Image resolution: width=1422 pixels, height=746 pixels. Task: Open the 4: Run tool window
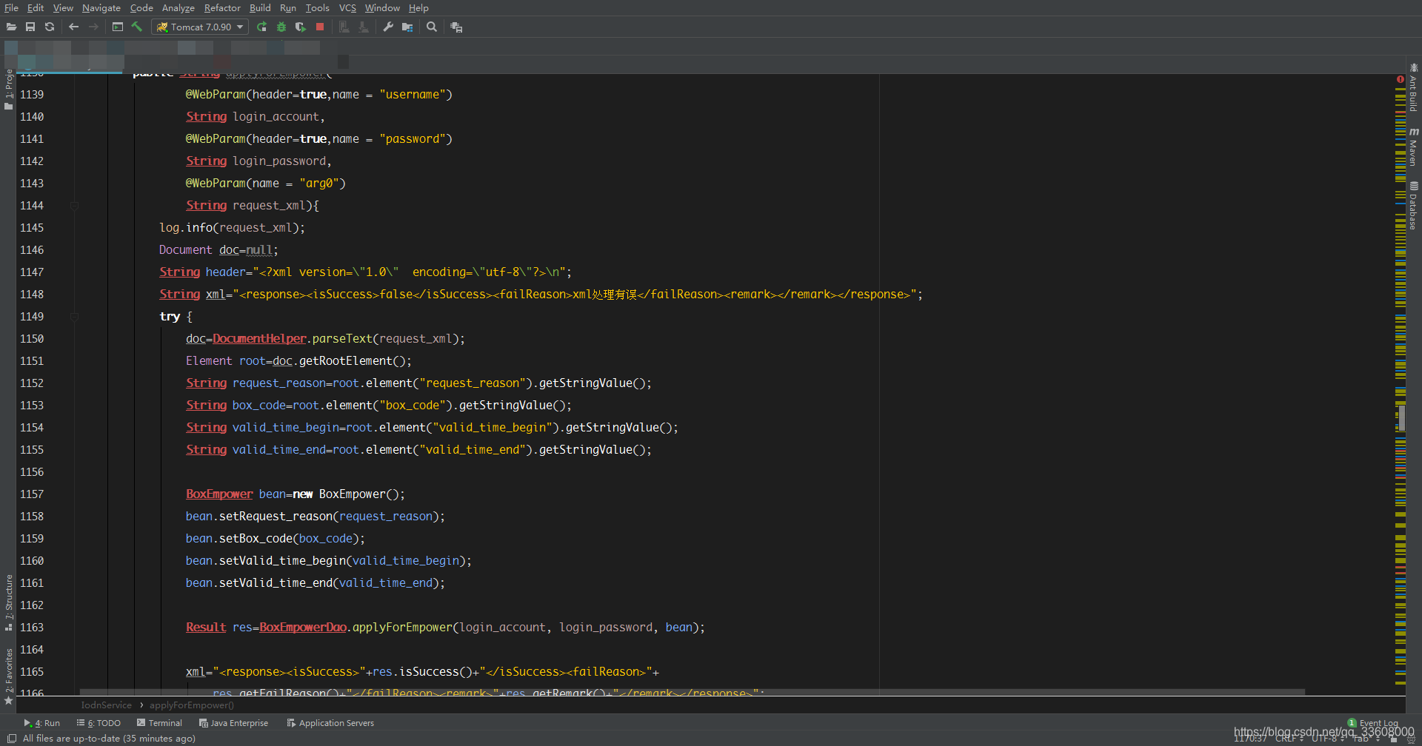point(42,723)
